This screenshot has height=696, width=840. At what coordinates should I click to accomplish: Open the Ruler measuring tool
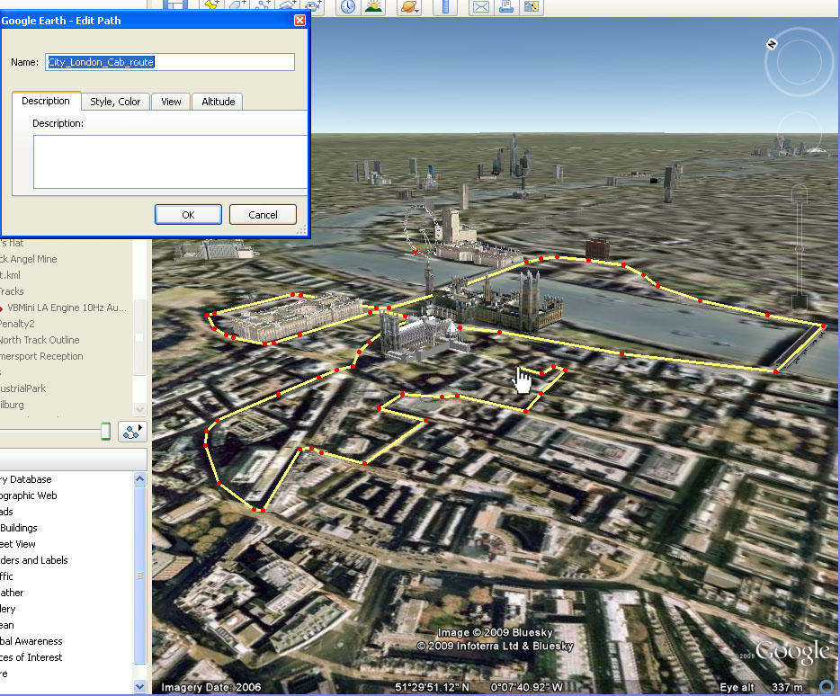445,6
